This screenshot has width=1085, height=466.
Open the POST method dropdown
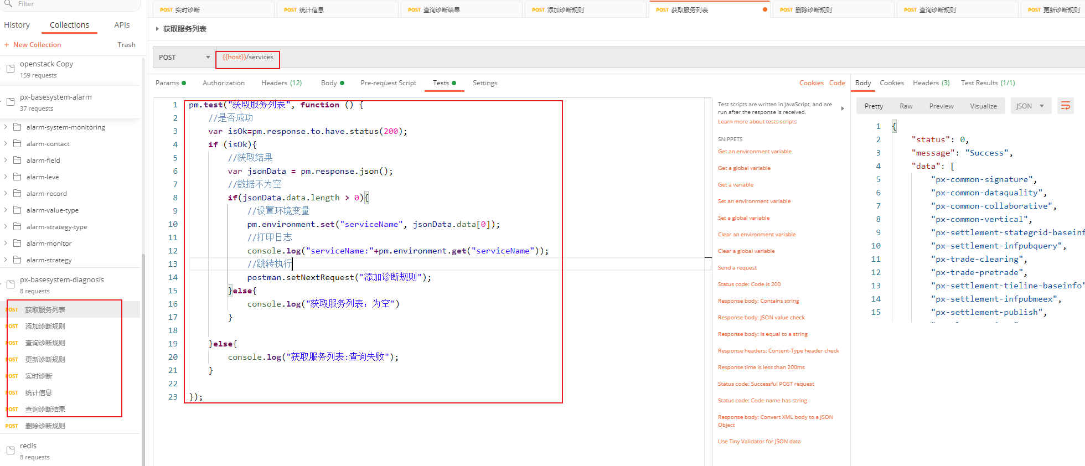(184, 57)
